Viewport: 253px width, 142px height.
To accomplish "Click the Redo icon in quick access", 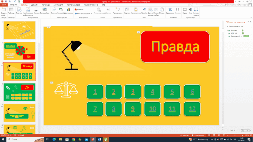I will (15, 1).
